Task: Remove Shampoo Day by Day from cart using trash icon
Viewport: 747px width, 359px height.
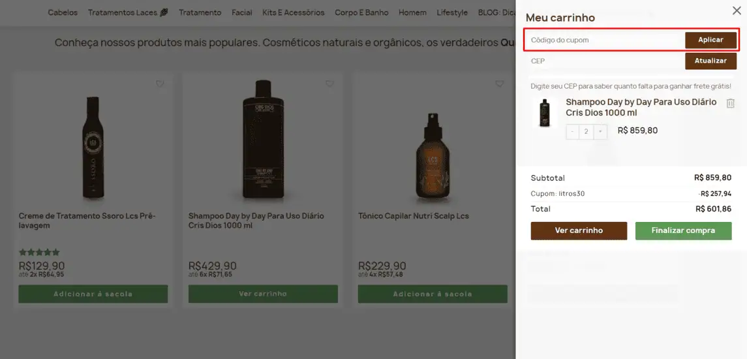Action: click(730, 103)
